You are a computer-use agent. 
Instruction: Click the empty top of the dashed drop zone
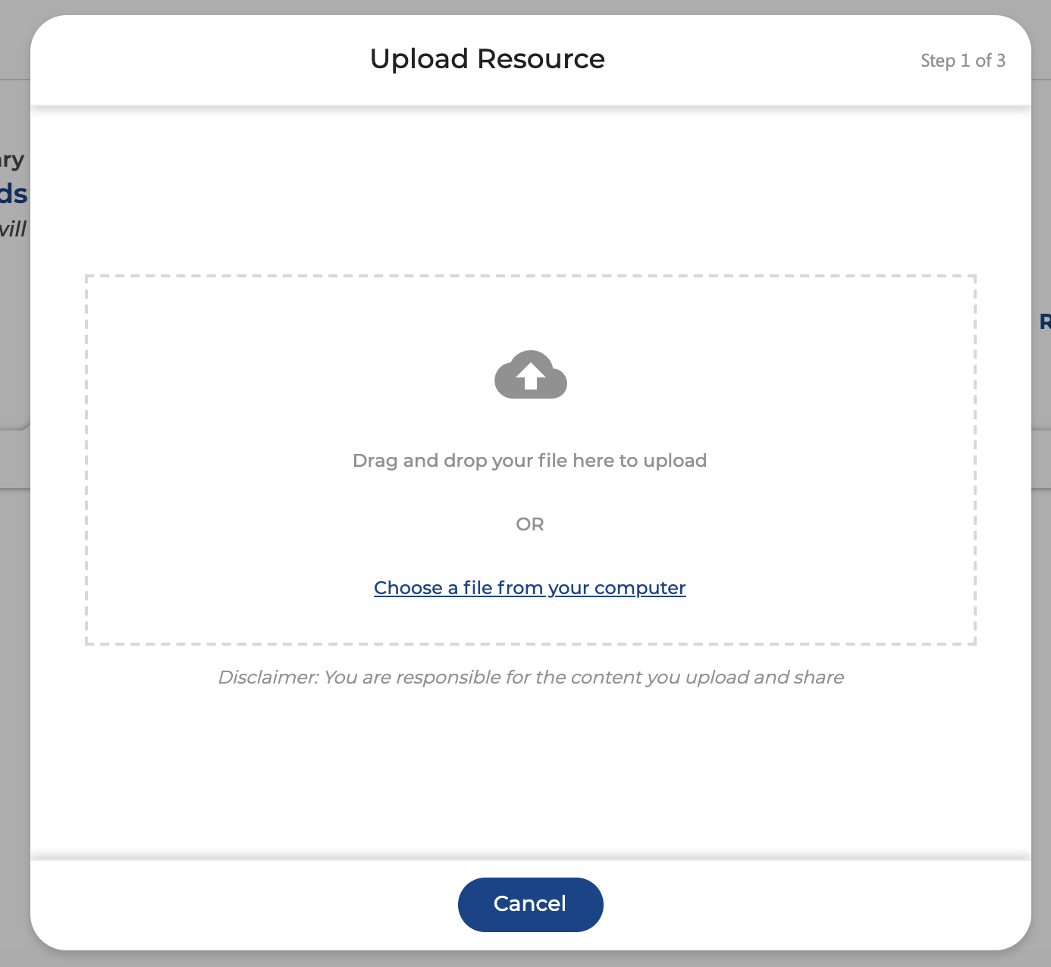[531, 311]
